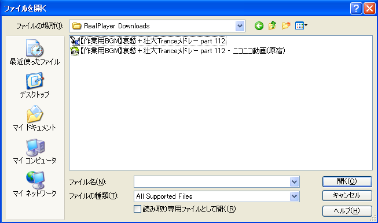The height and width of the screenshot is (223, 378).
Task: Open マイ コンピュータ in places bar
Action: [x=35, y=151]
